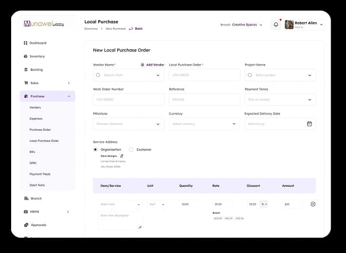Open the Payment Terms dropdown
346x253 pixels.
pyautogui.click(x=280, y=100)
